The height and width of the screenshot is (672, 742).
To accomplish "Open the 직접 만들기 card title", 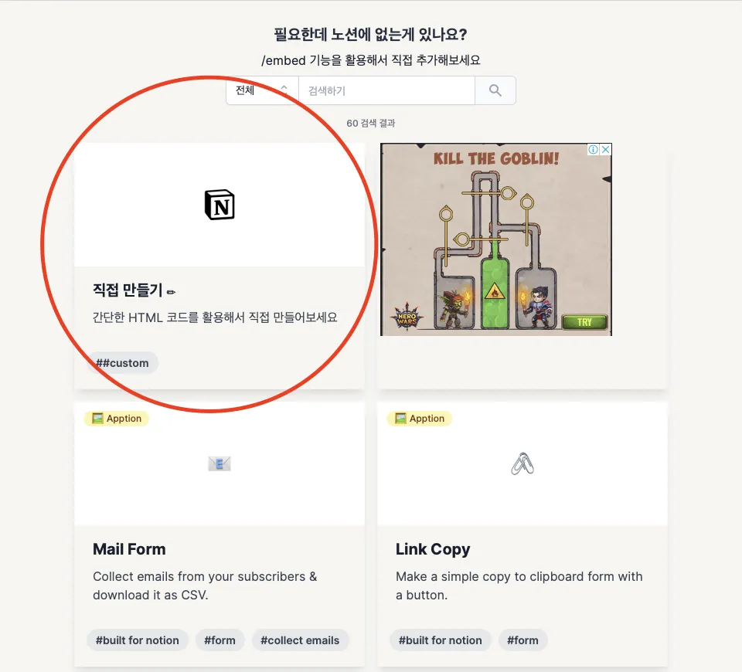I will [x=128, y=290].
